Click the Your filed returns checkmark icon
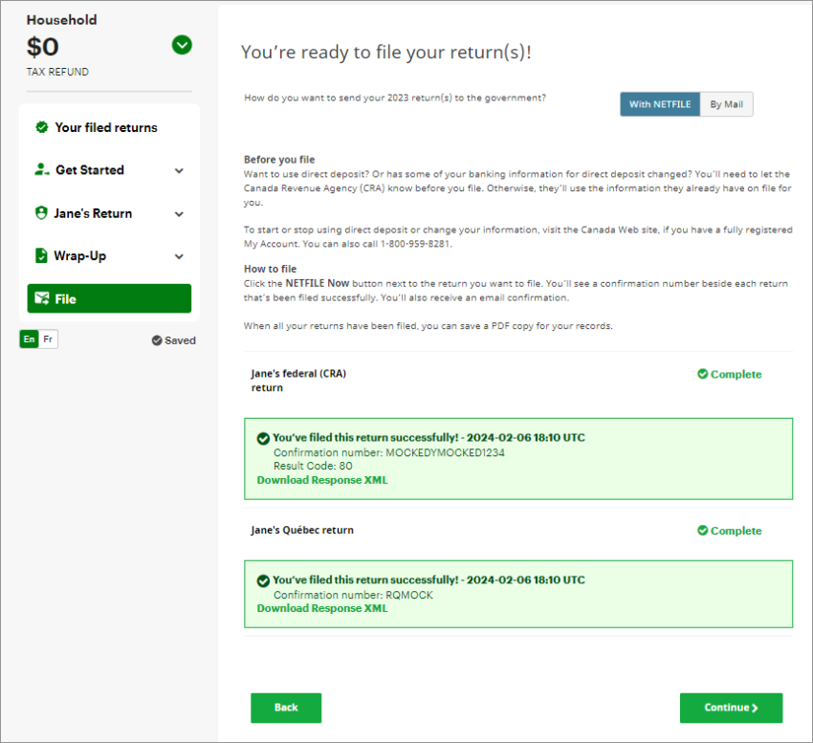This screenshot has height=743, width=813. click(x=41, y=127)
